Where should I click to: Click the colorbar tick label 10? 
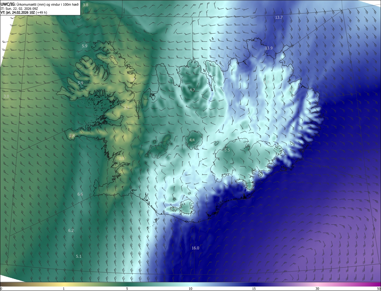point(190,289)
